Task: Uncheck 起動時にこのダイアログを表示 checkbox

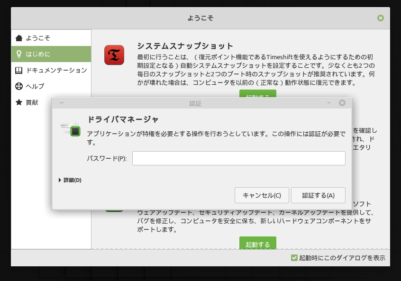Action: pos(294,258)
